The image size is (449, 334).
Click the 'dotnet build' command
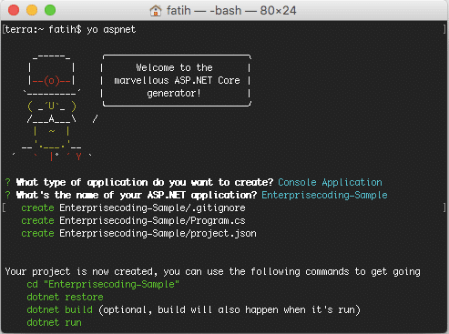tap(59, 309)
